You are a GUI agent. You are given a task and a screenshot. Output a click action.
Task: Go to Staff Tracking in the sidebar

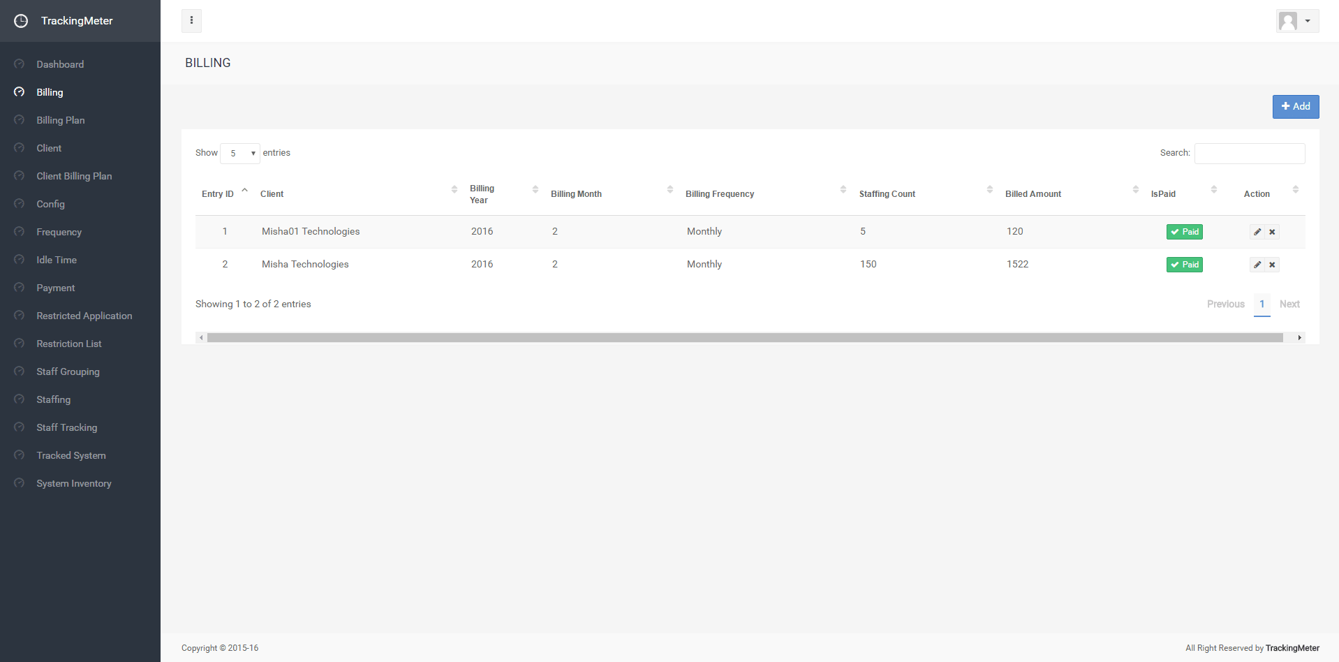[67, 427]
